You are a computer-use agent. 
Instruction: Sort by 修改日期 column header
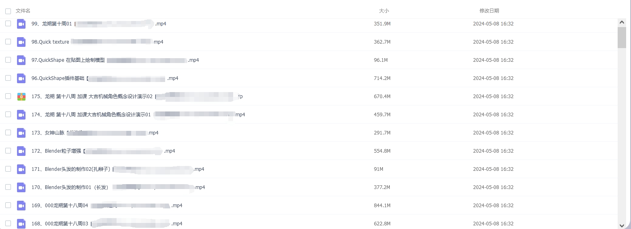[x=489, y=11]
